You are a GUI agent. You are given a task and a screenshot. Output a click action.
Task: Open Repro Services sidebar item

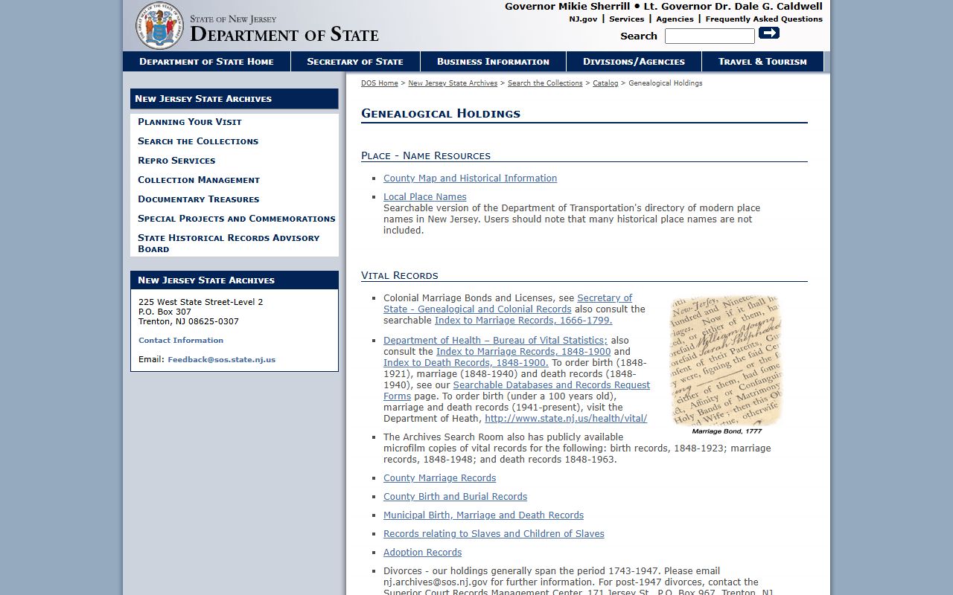tap(176, 161)
